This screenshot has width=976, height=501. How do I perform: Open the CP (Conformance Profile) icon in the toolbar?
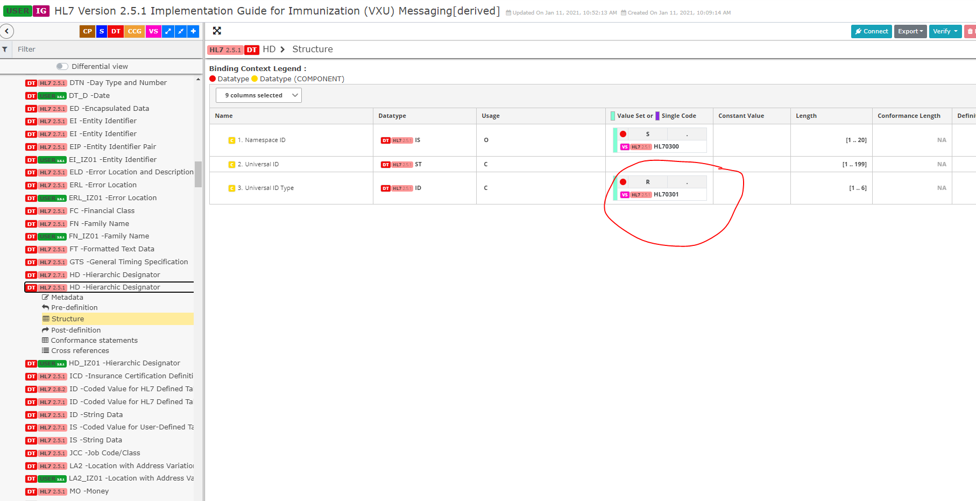[87, 31]
